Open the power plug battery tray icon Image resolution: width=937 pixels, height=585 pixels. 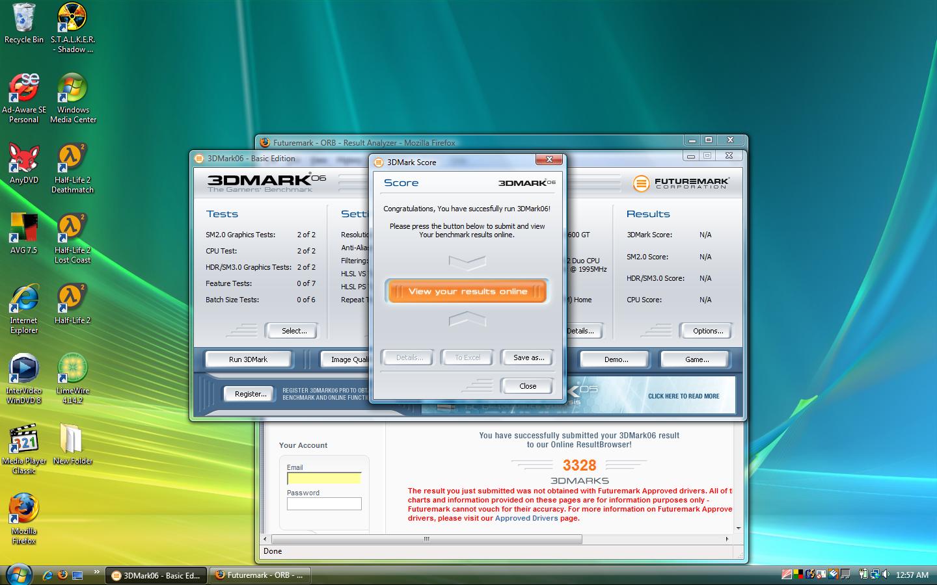pyautogui.click(x=863, y=575)
